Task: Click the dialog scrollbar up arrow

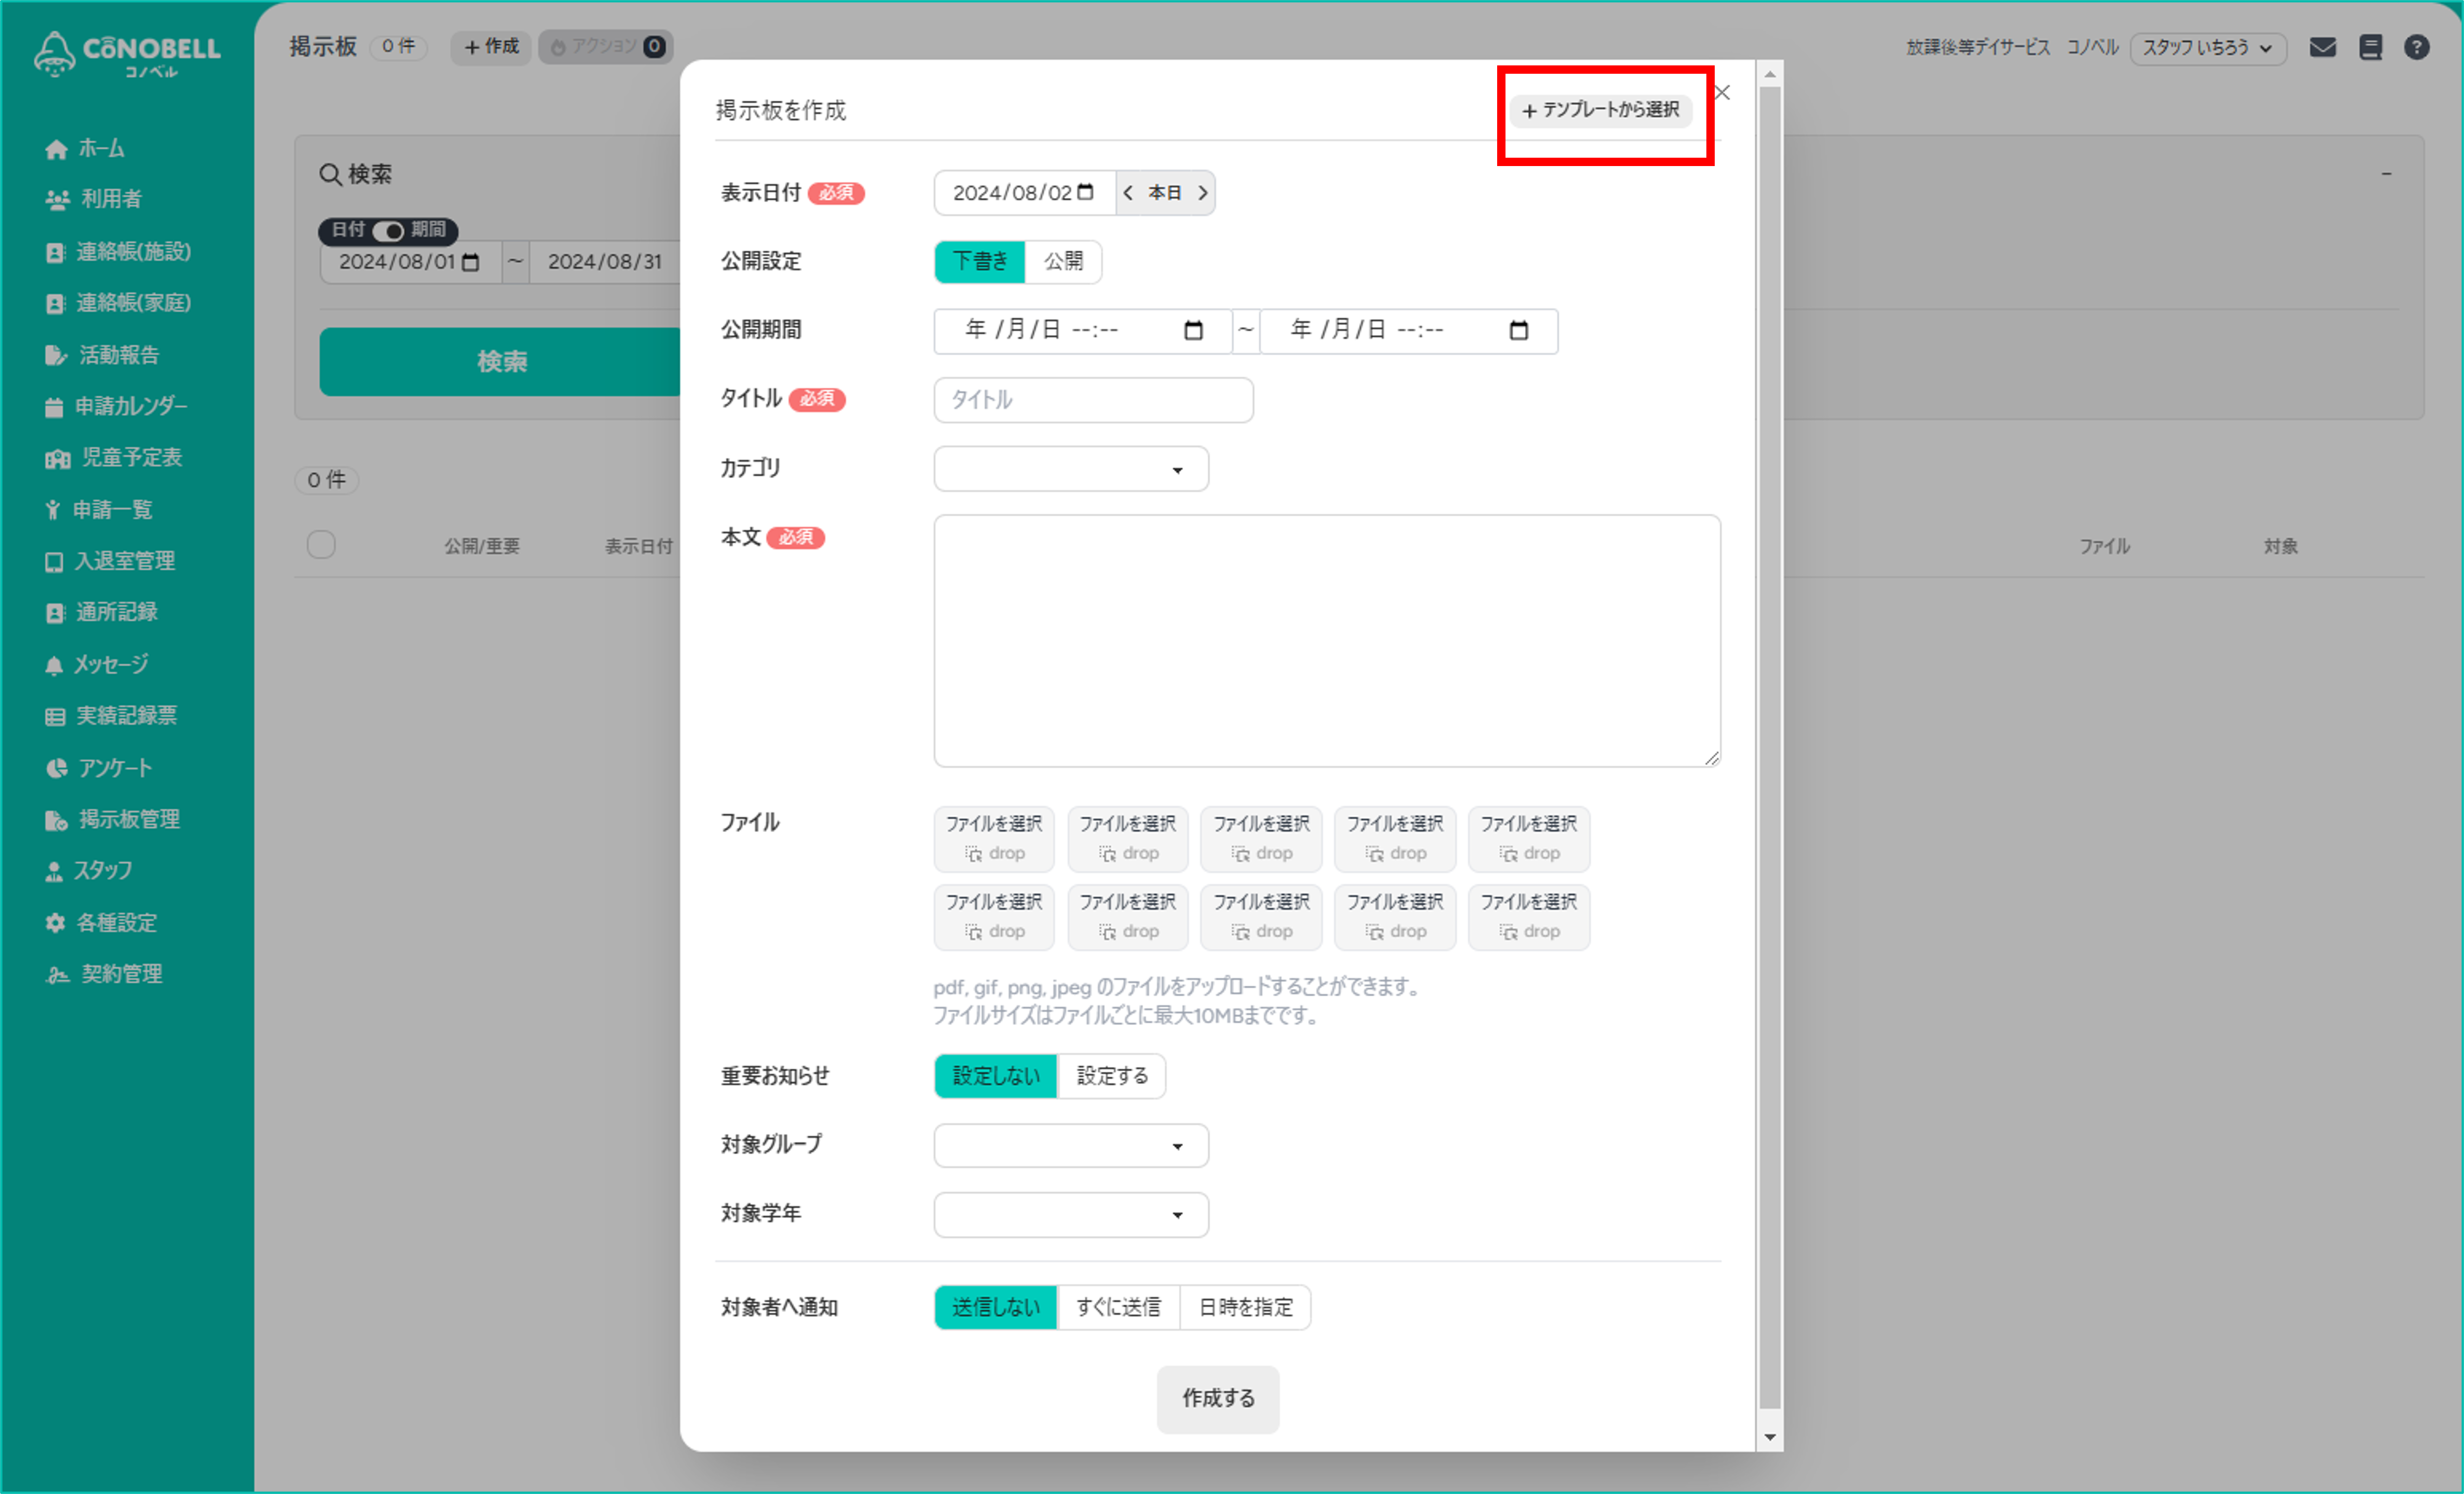Action: tap(1769, 74)
